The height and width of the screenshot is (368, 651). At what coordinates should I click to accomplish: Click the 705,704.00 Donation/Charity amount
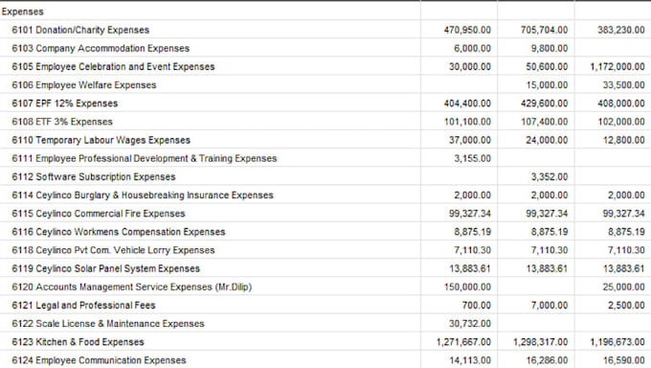tap(545, 30)
